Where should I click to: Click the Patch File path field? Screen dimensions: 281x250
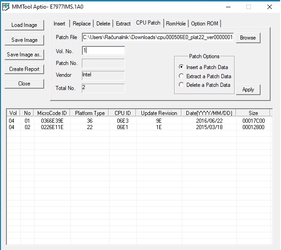click(158, 37)
